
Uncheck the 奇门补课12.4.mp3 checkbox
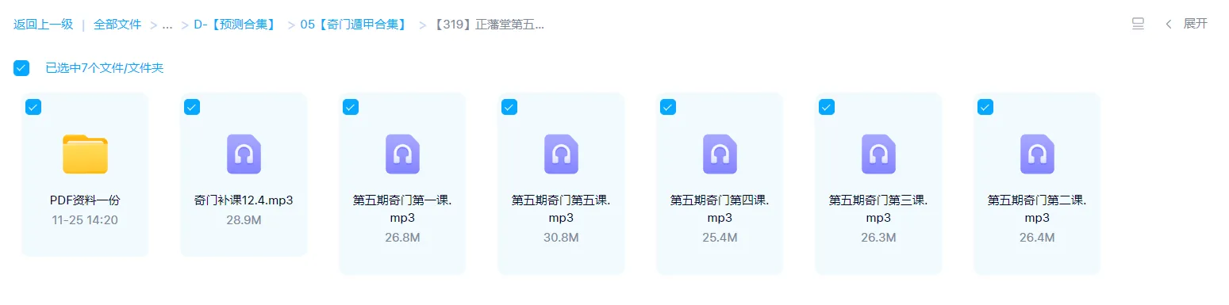tap(192, 107)
